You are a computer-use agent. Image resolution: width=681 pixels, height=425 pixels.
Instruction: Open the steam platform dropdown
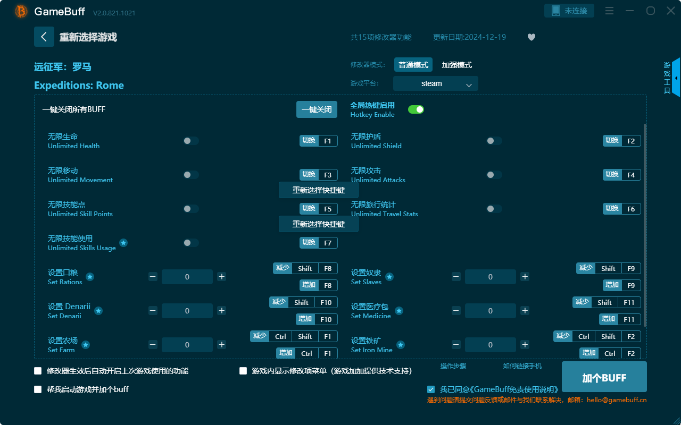coord(435,83)
